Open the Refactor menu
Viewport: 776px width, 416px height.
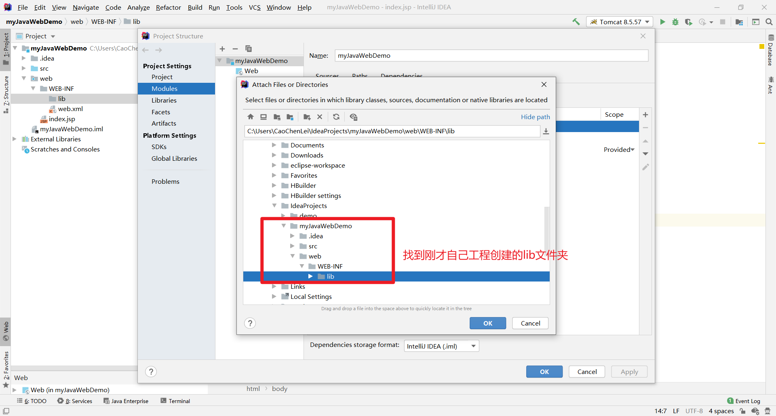(x=168, y=7)
